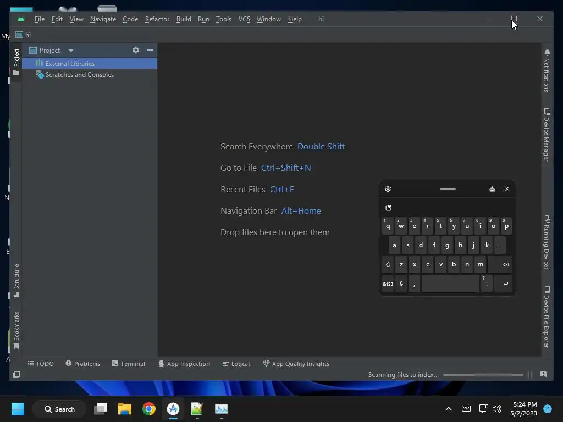The width and height of the screenshot is (563, 422).
Task: Open the Run menu
Action: pos(203,19)
